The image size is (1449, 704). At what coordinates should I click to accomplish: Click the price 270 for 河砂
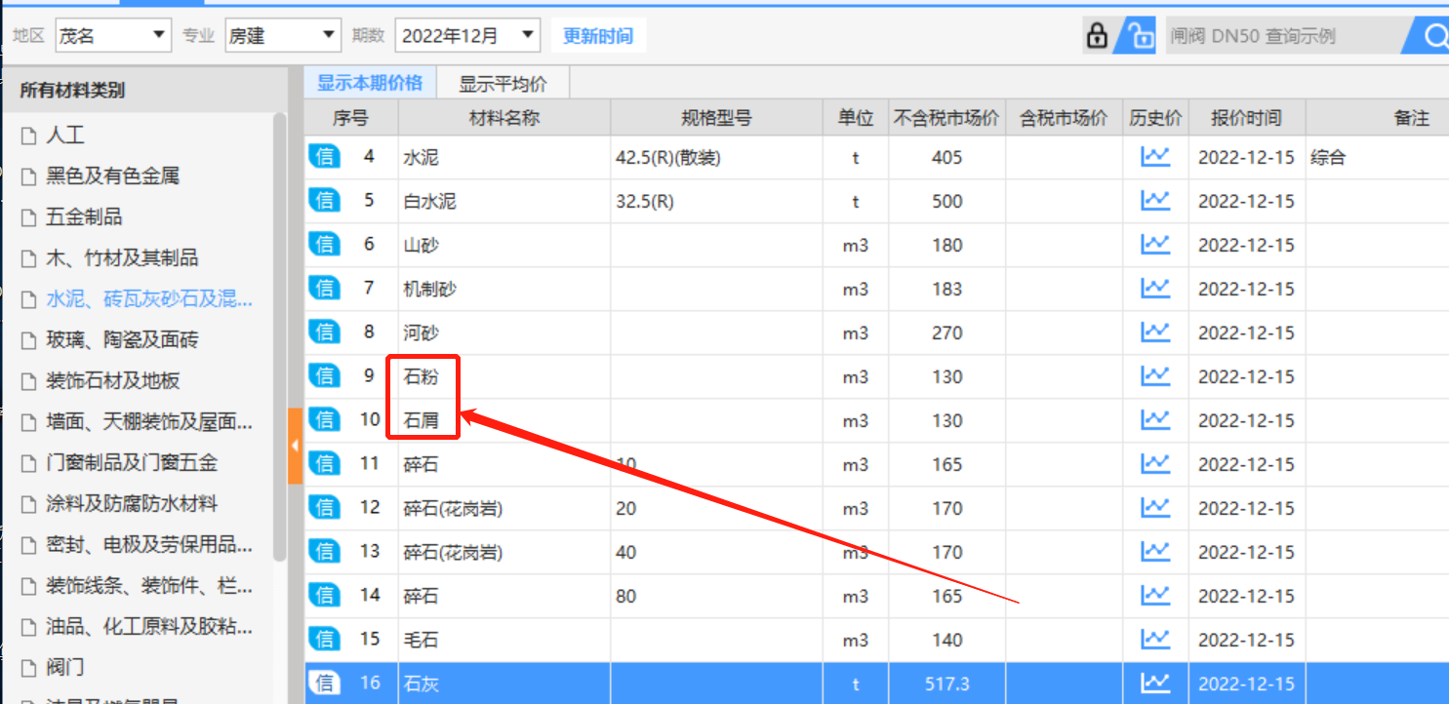click(x=946, y=332)
